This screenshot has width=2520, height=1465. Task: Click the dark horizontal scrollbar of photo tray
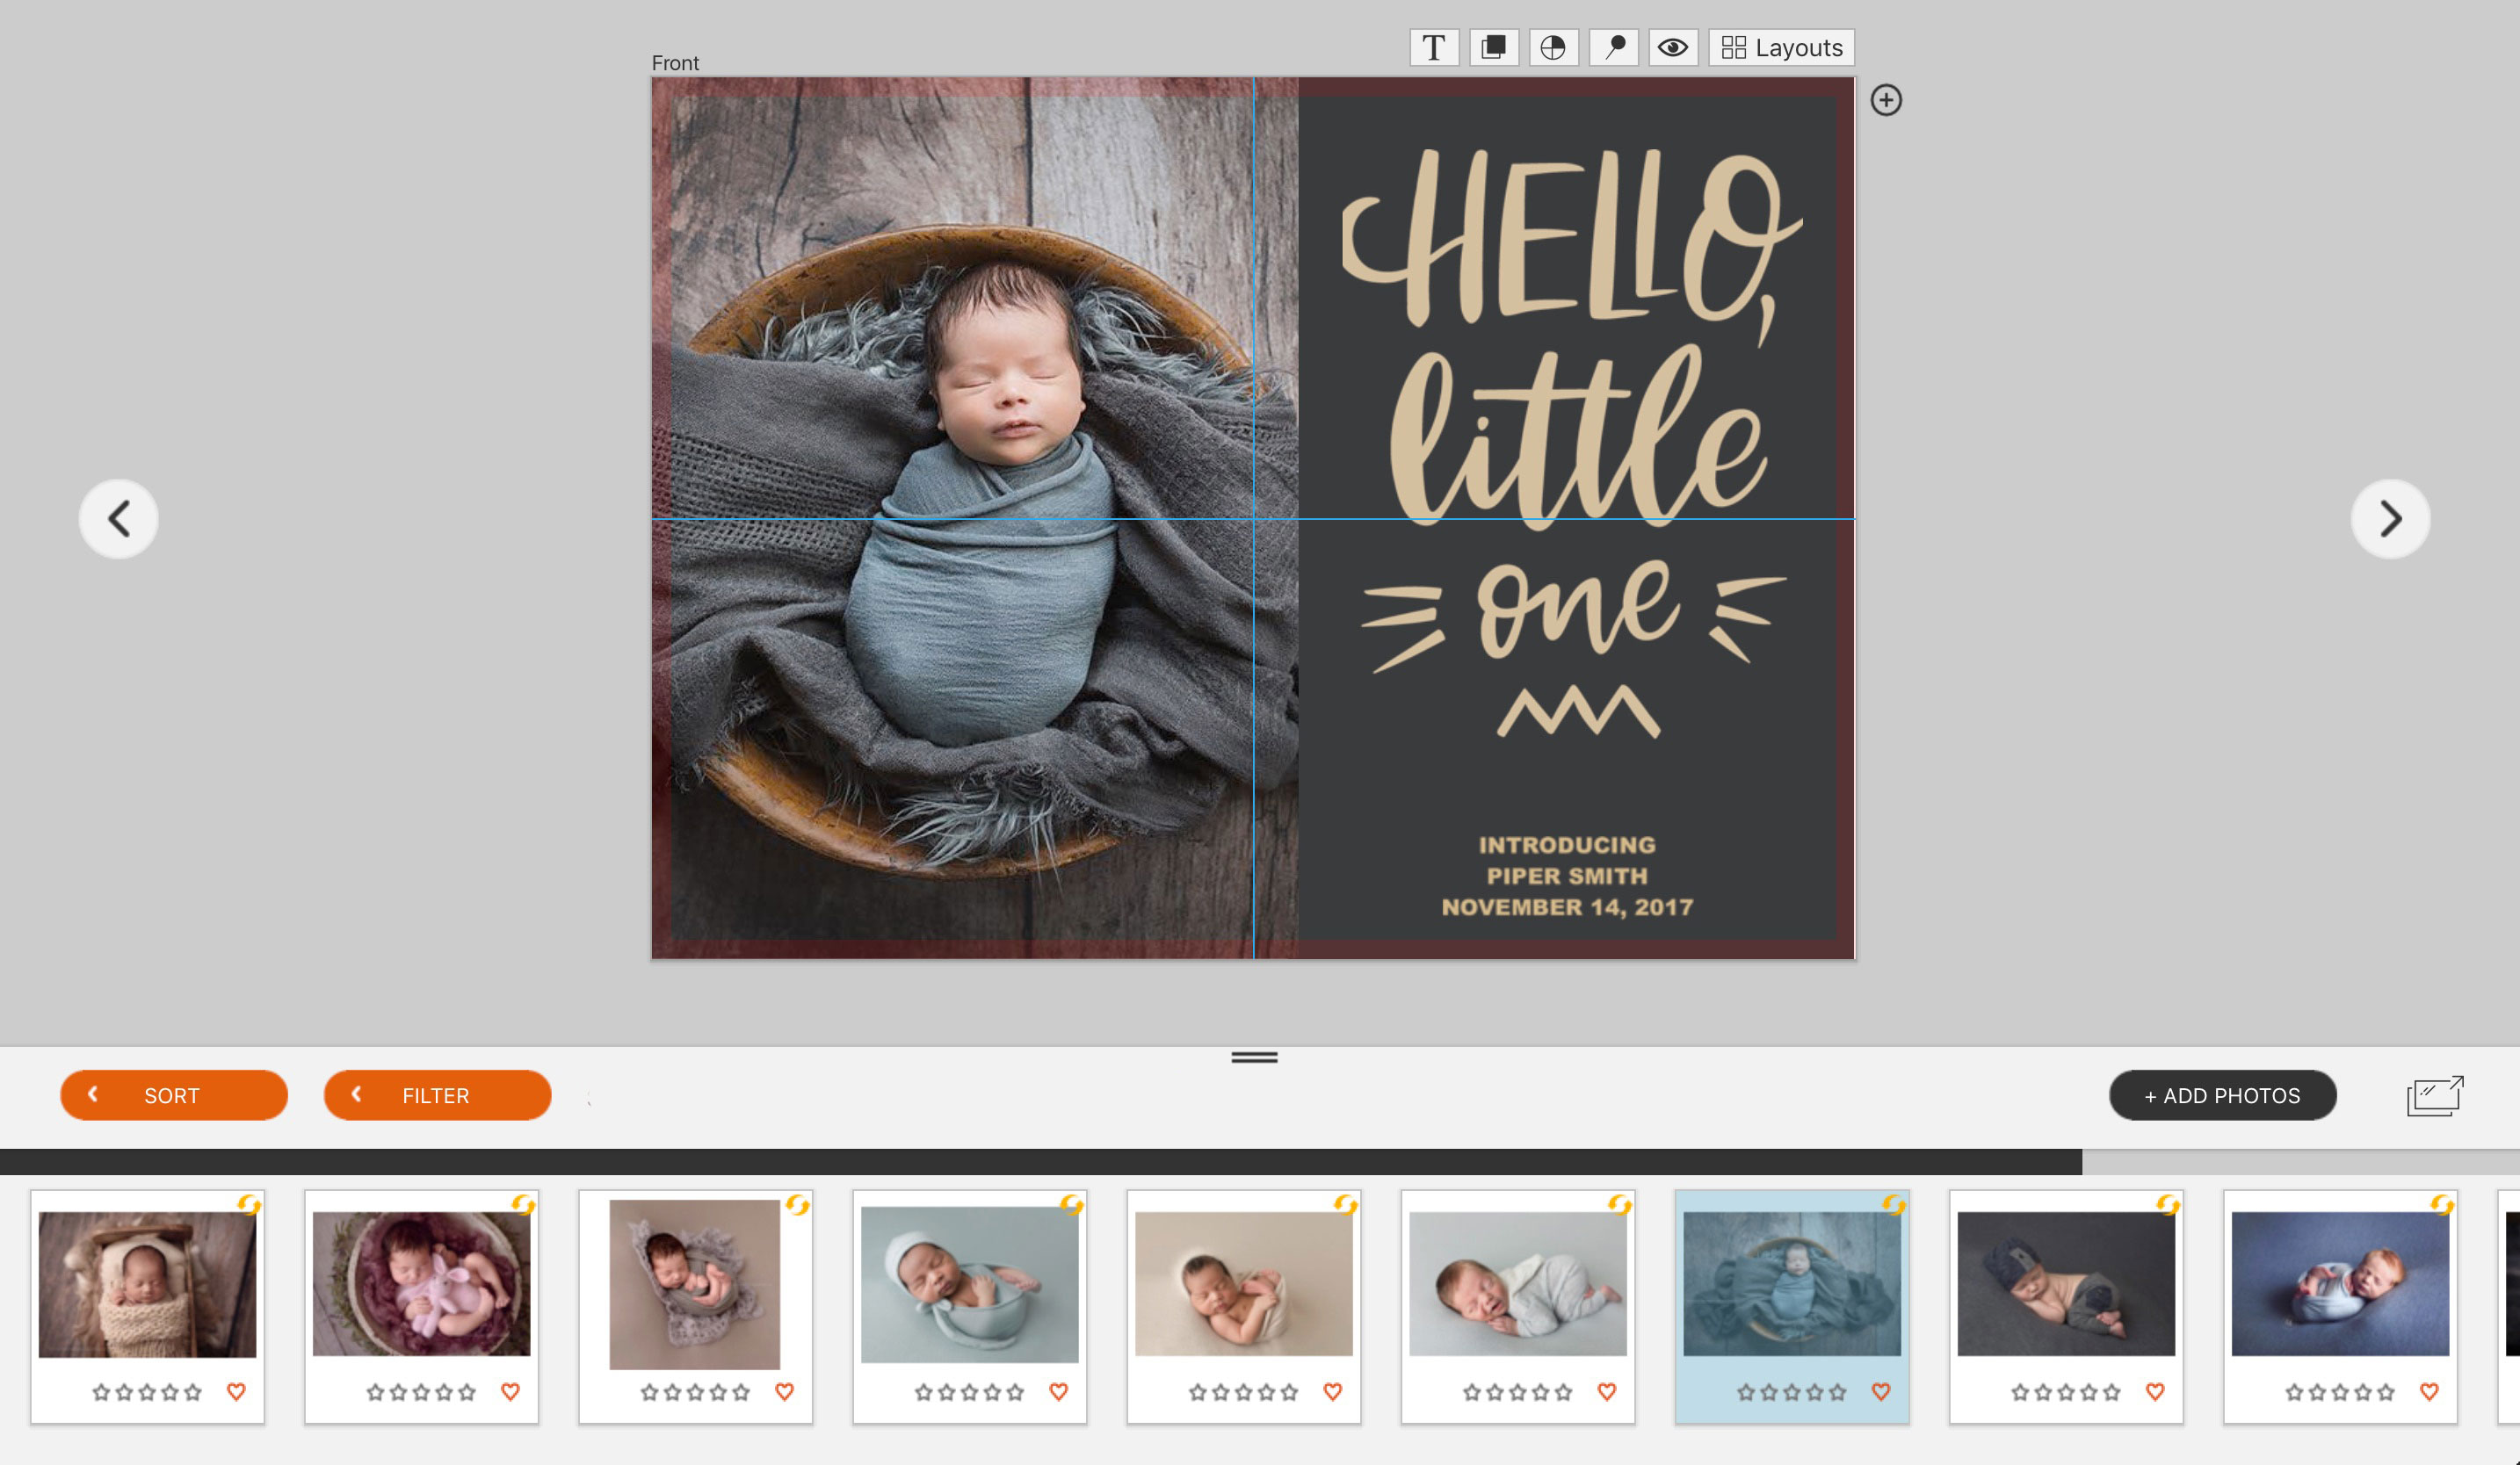1040,1161
